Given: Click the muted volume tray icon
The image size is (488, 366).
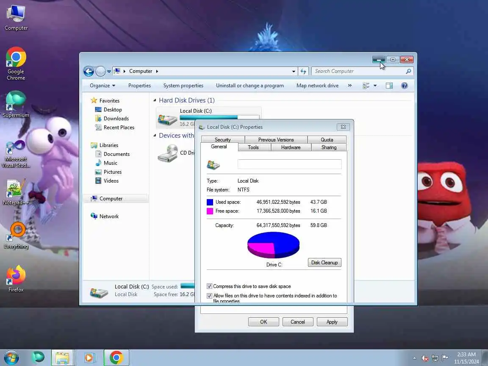Looking at the screenshot, I should point(425,358).
